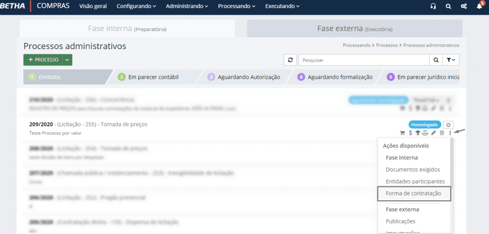Click Processos in the breadcrumb
Viewport: 489px width, 234px height.
click(x=387, y=45)
